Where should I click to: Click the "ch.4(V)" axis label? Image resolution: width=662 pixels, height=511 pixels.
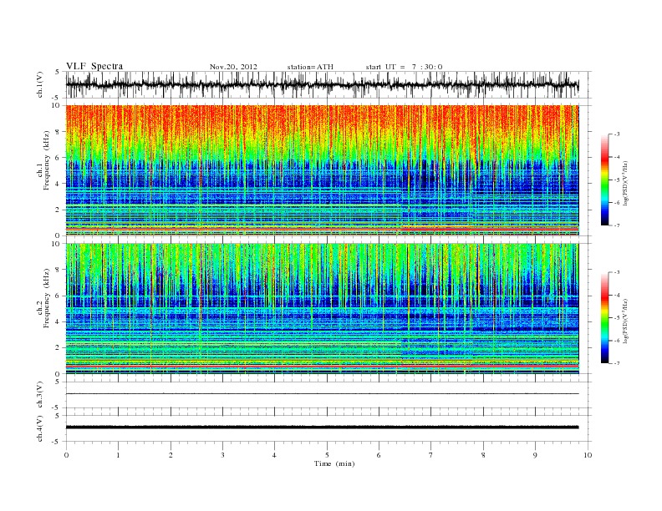pos(40,428)
